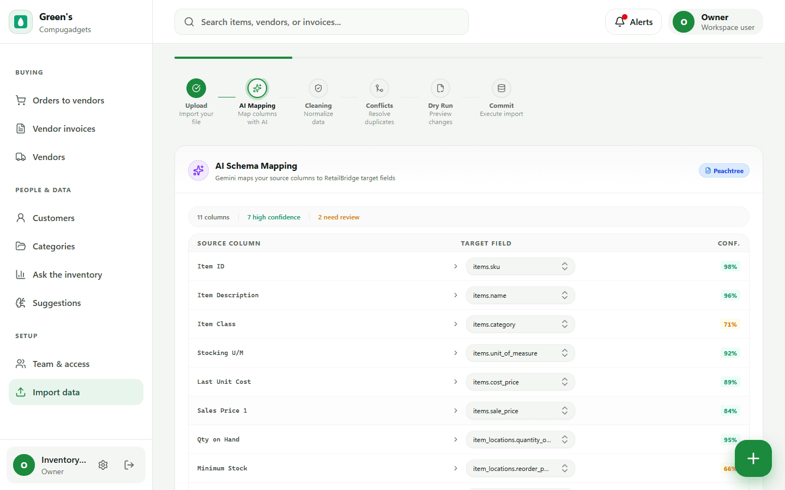This screenshot has width=785, height=490.
Task: Click the Owner avatar in header
Action: (x=684, y=22)
